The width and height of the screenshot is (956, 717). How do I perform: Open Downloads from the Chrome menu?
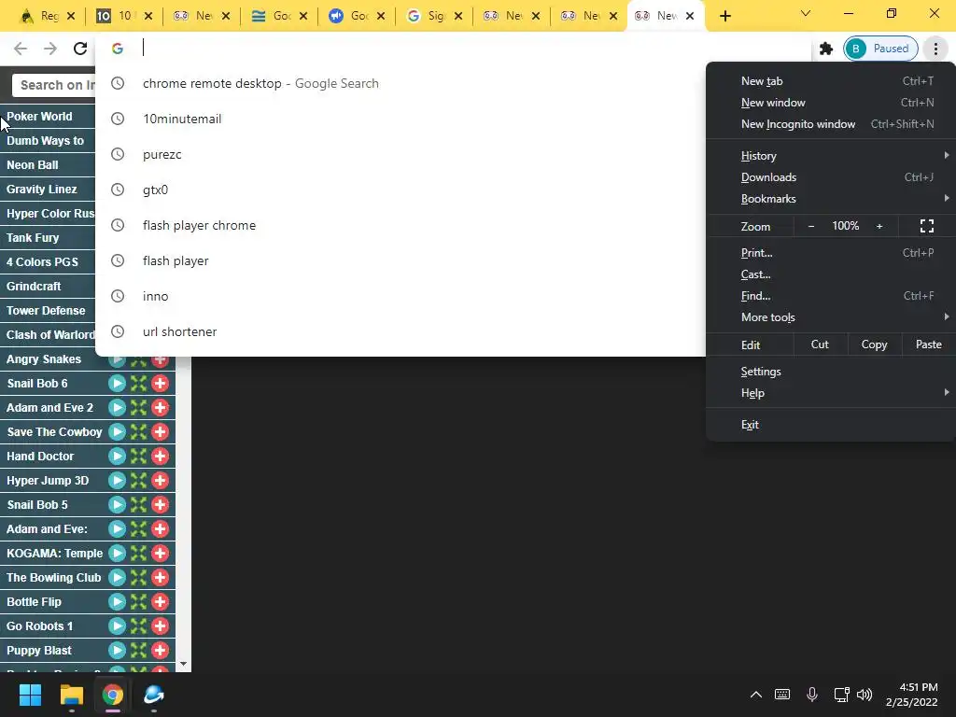tap(830, 177)
